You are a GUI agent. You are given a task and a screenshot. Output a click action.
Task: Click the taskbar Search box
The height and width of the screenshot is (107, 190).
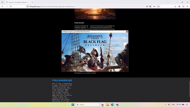click(x=88, y=105)
